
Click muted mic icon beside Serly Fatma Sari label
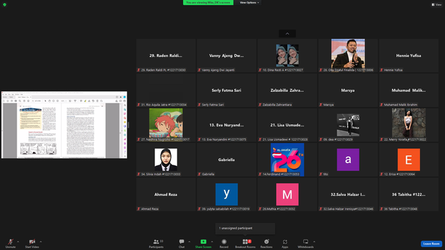[200, 105]
